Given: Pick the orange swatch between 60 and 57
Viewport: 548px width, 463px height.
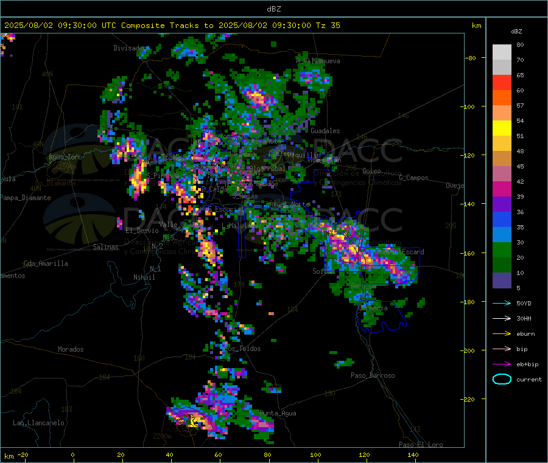Looking at the screenshot, I should point(502,98).
